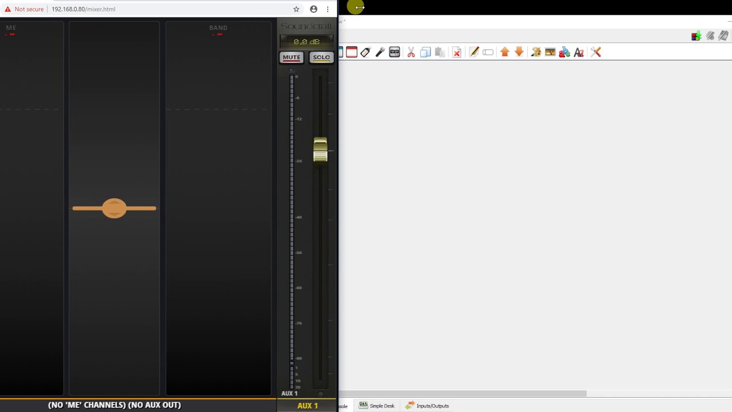Click the horizontal scrollbar in the right window
Screen dimensions: 732x412
[x=462, y=394]
